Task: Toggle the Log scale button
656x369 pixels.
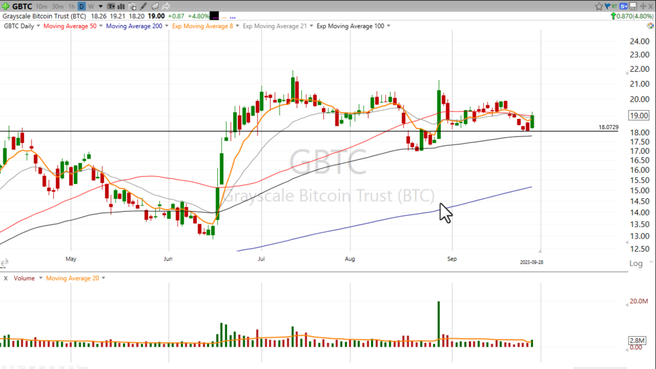Action: point(636,263)
